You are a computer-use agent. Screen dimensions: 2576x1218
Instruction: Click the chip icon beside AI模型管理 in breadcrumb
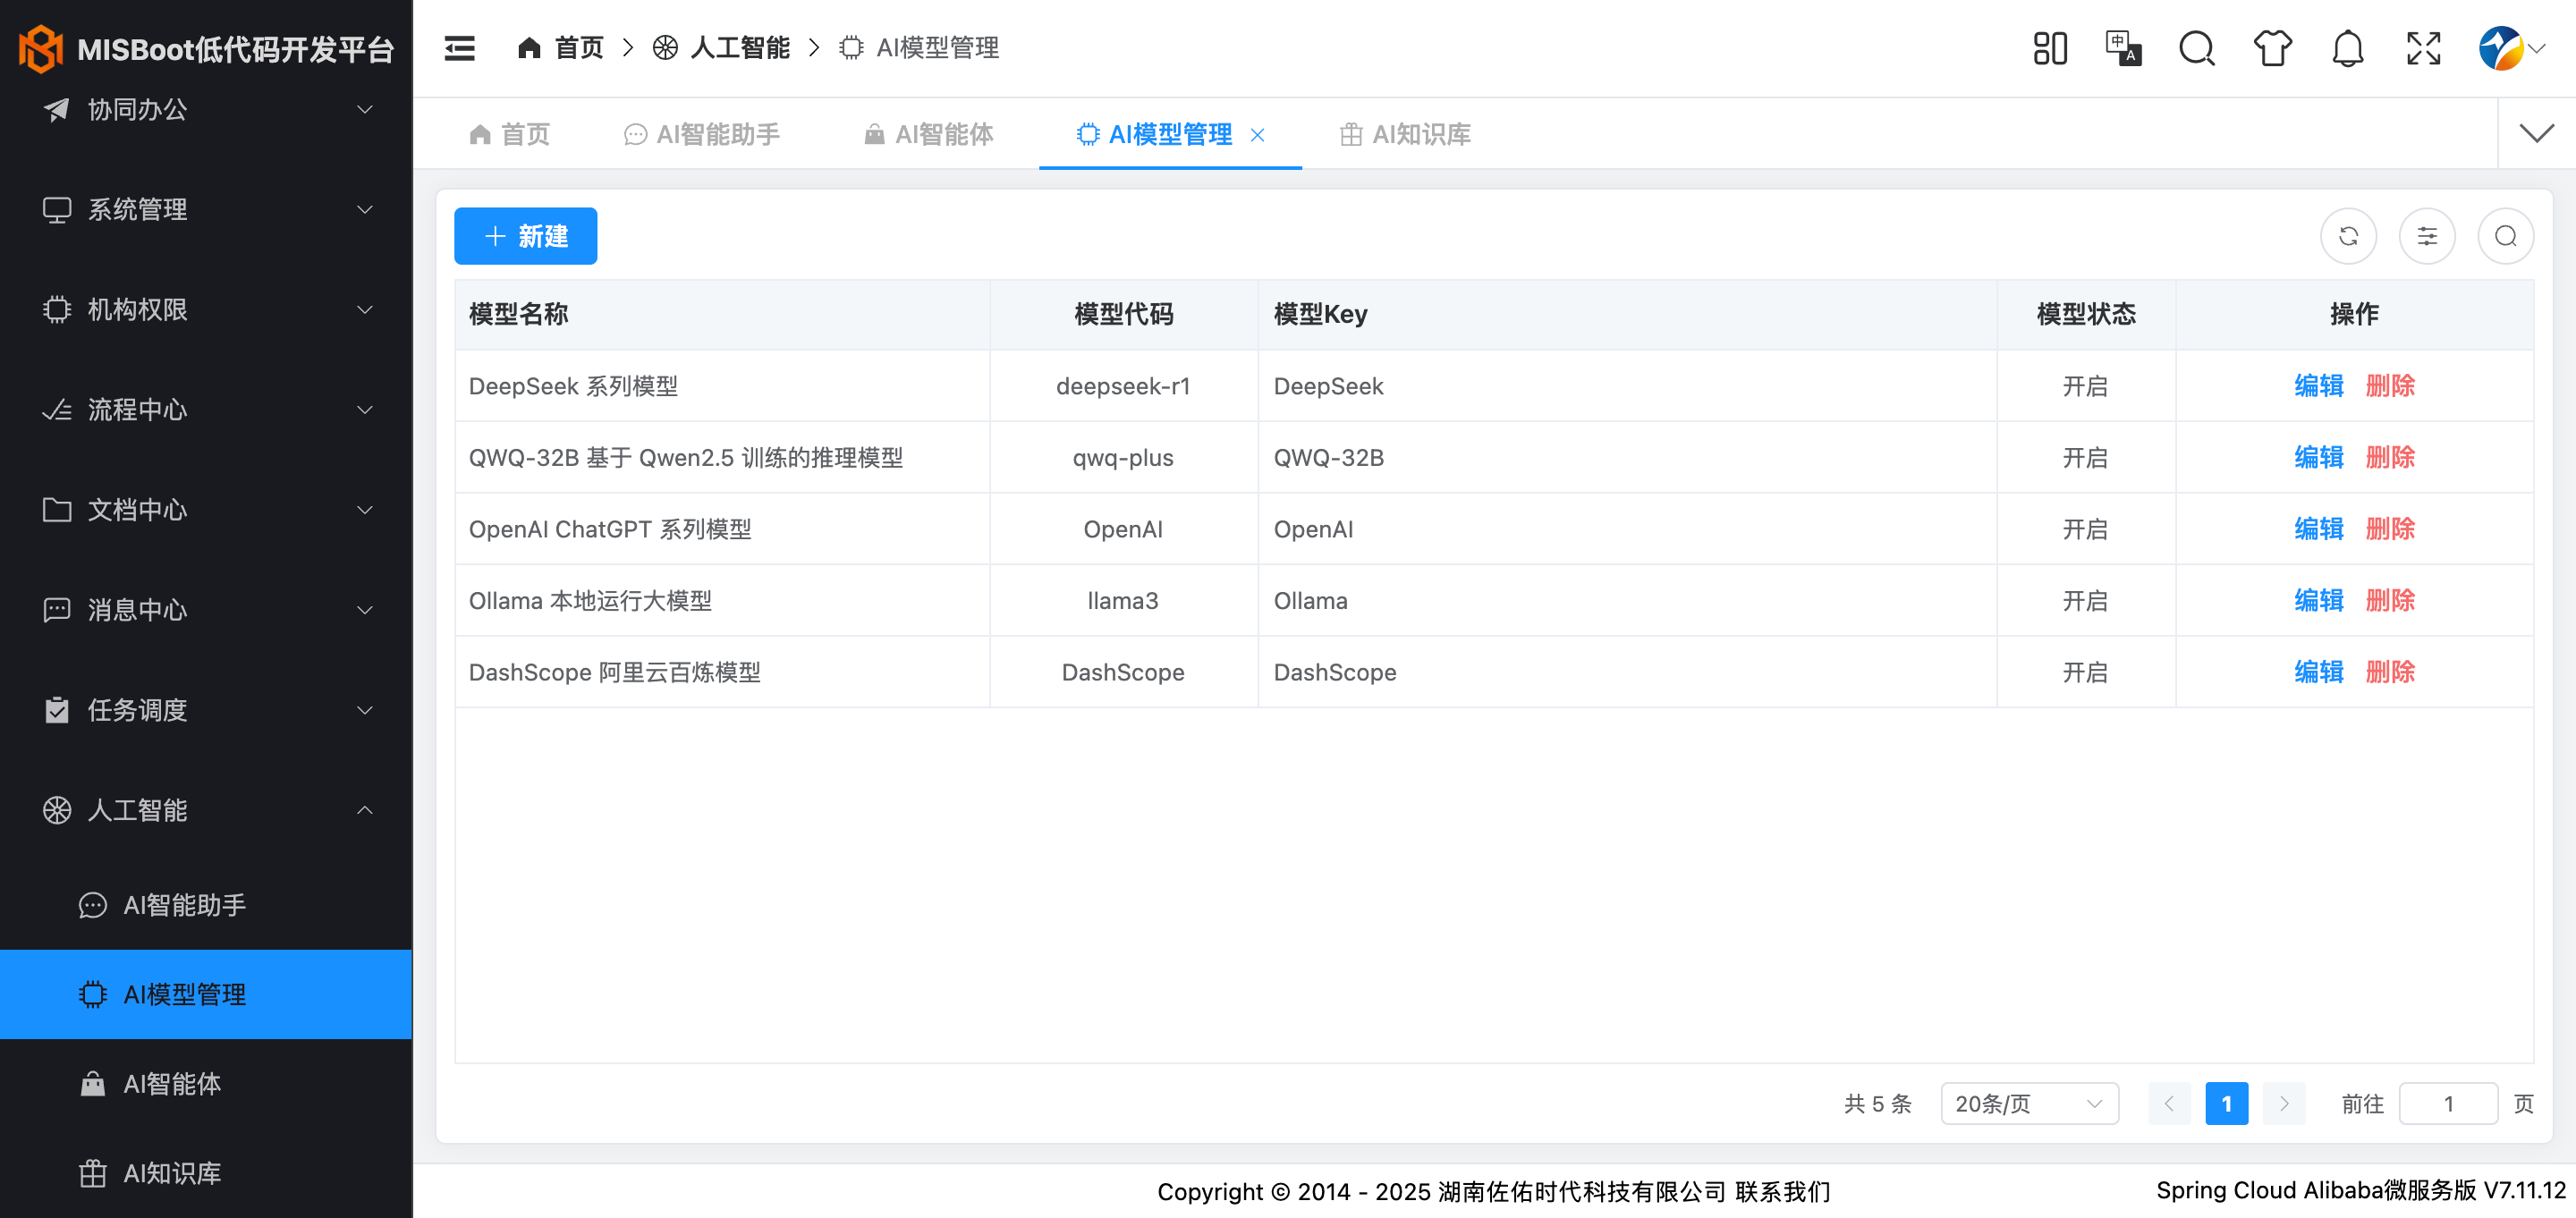point(851,47)
